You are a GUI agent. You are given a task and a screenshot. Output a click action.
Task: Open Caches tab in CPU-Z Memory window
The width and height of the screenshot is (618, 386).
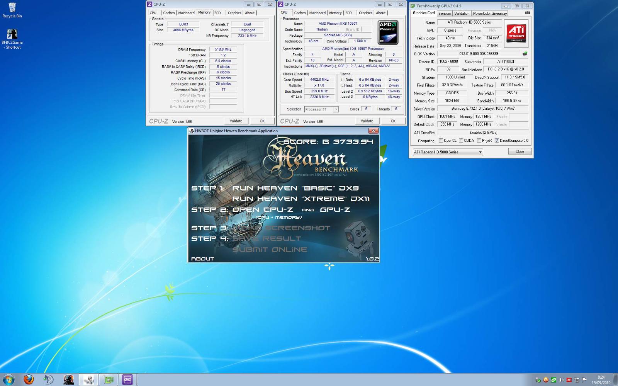point(169,13)
